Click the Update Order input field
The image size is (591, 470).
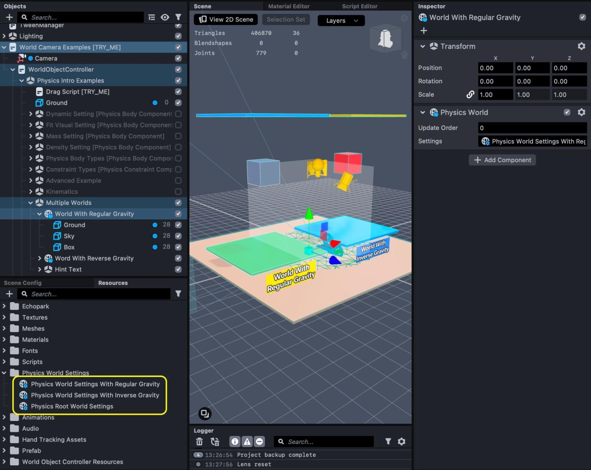coord(532,128)
